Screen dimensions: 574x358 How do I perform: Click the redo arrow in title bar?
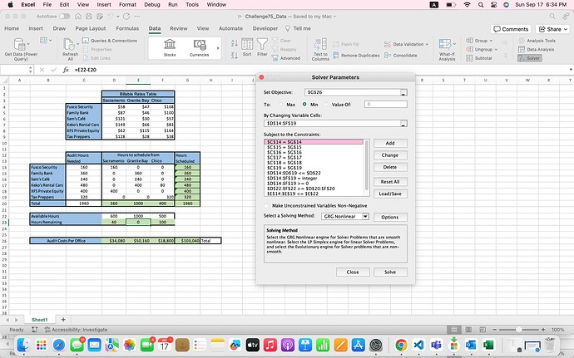[x=126, y=17]
